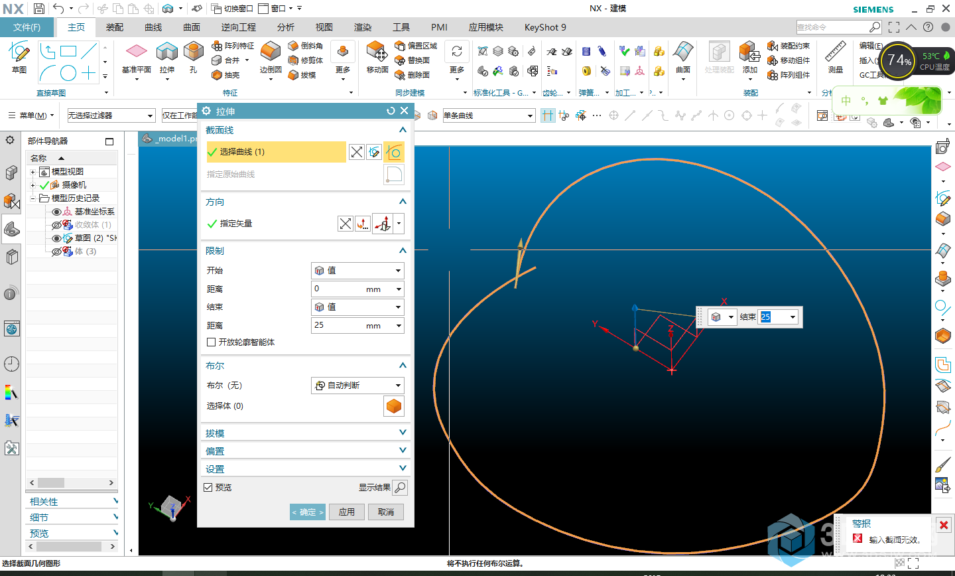Viewport: 955px width, 576px height.
Task: Toggle 开放轮廓智能体 checkbox
Action: [212, 342]
